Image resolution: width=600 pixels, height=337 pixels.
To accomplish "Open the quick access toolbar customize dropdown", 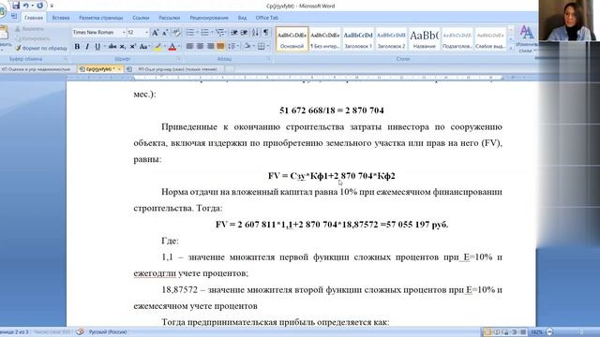I will tap(52, 6).
